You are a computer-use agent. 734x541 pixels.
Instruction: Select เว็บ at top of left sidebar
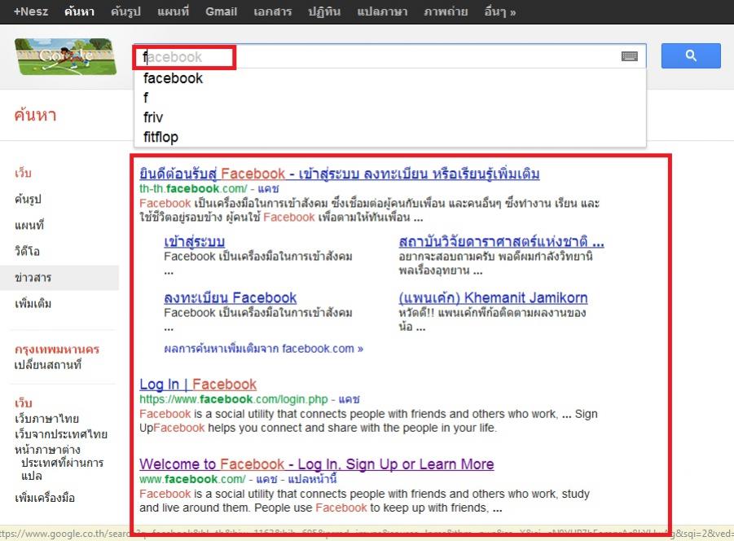(x=23, y=173)
